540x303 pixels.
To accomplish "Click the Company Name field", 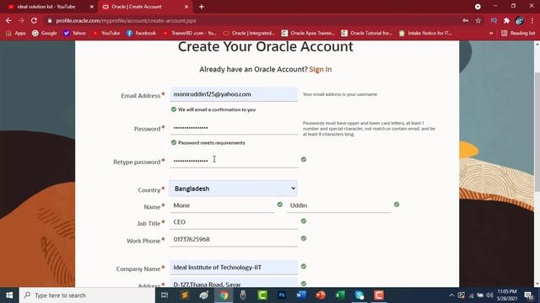I will tap(234, 268).
